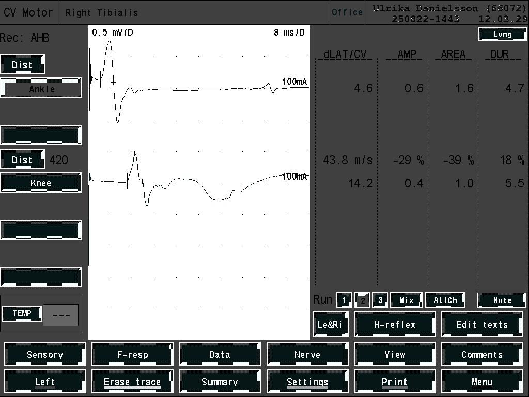Click the Ankle amplitude value 0.6
This screenshot has height=397, width=529.
click(414, 88)
